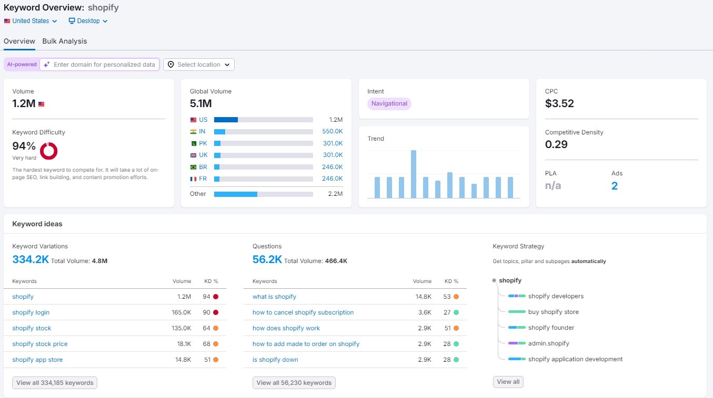Click the tallest bar in the Trend chart
This screenshot has width=713, height=398.
tap(414, 174)
